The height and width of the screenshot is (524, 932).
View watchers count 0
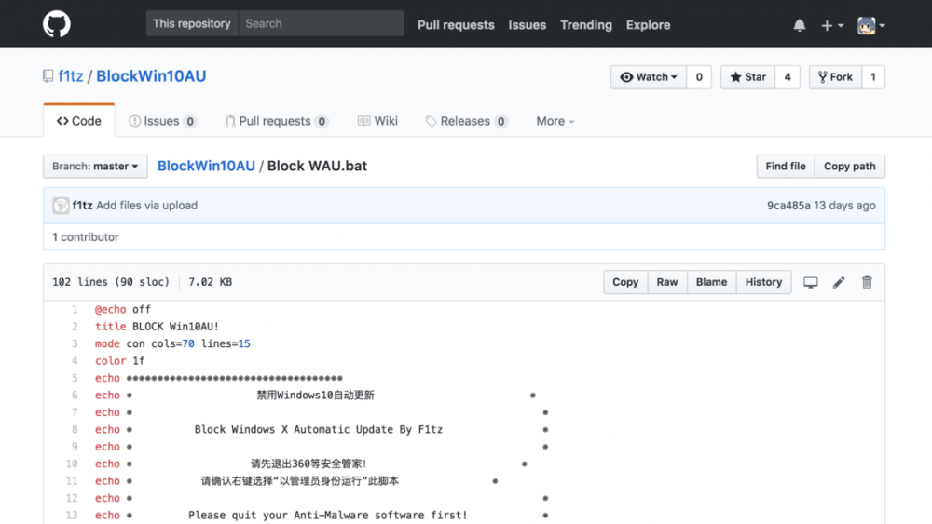(x=699, y=77)
